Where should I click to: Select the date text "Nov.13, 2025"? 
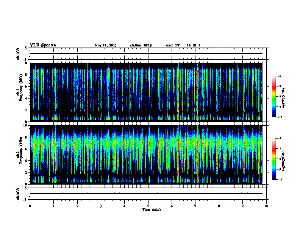[106, 45]
